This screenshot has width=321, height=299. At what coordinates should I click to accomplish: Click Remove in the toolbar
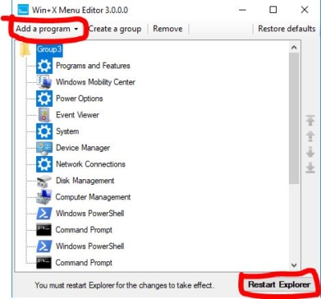pos(168,29)
